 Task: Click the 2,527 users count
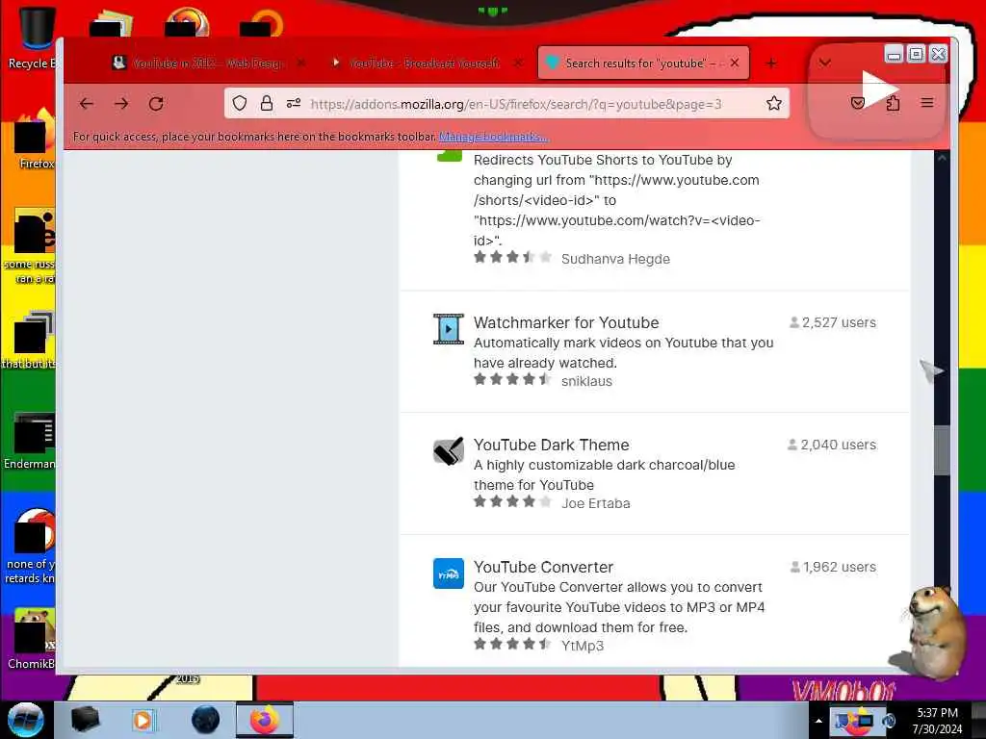833,322
